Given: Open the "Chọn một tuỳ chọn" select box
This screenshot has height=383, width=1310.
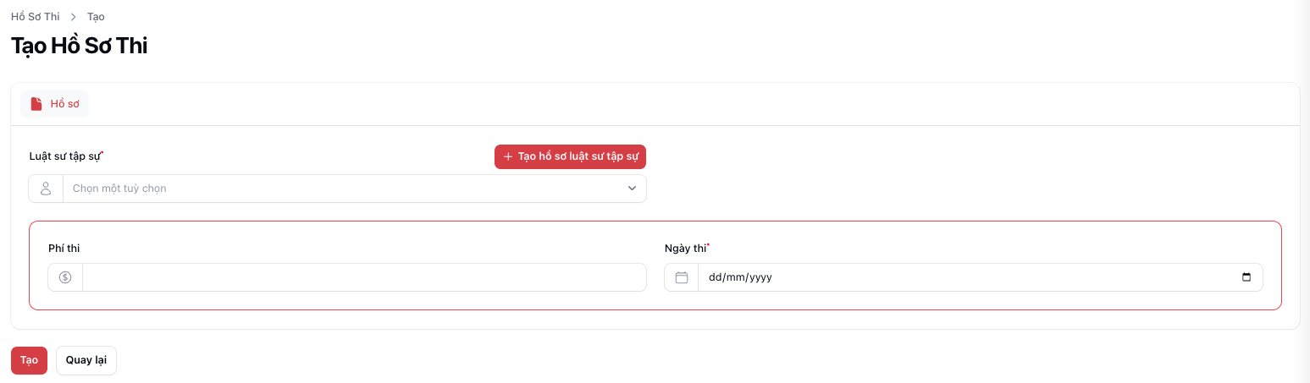Looking at the screenshot, I should (x=339, y=189).
